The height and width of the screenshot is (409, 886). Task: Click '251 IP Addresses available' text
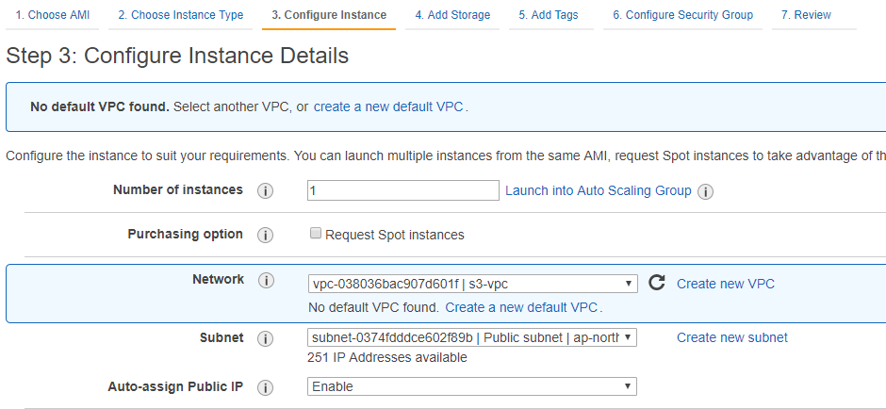[x=387, y=357]
